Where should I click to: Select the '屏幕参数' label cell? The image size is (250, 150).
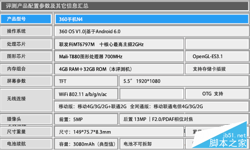click(x=26, y=81)
